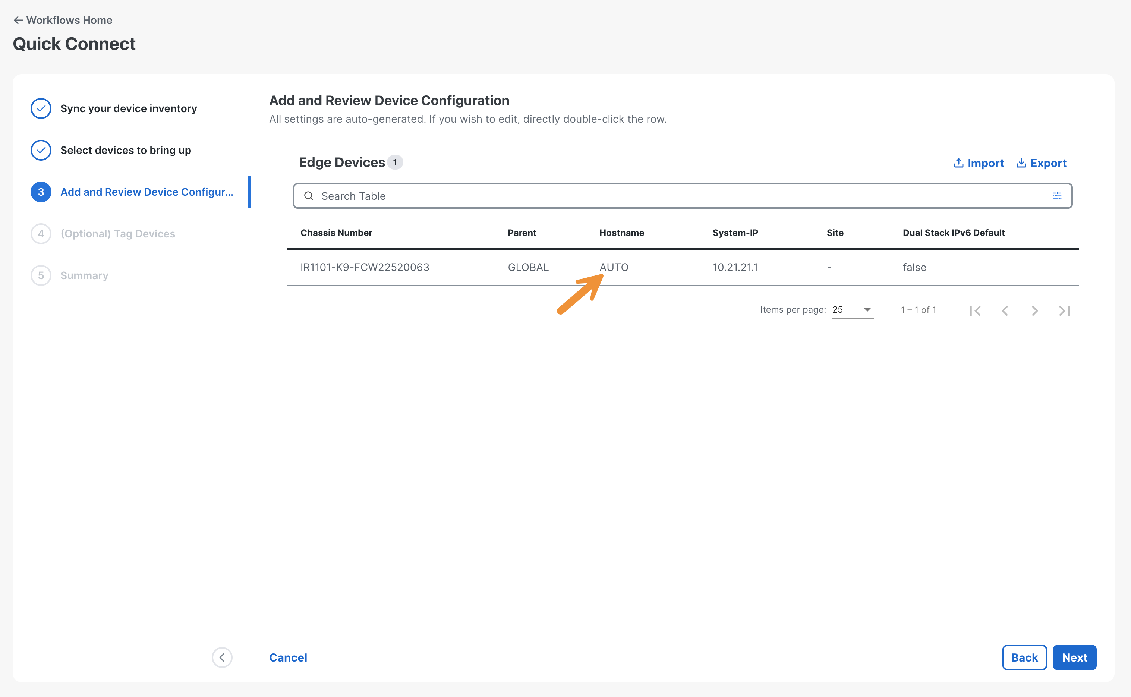Sort by Chassis Number column
Image resolution: width=1131 pixels, height=697 pixels.
(337, 233)
